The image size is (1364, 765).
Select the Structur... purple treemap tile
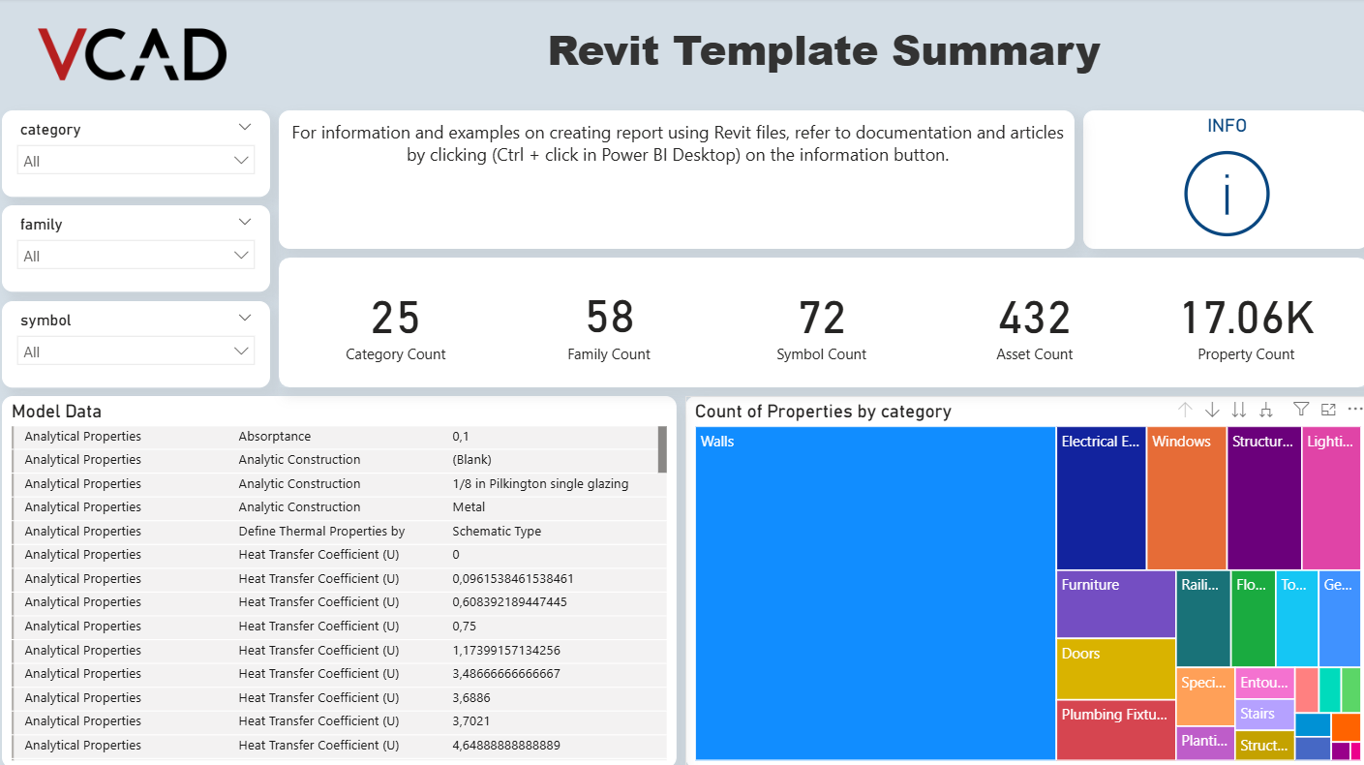point(1264,498)
